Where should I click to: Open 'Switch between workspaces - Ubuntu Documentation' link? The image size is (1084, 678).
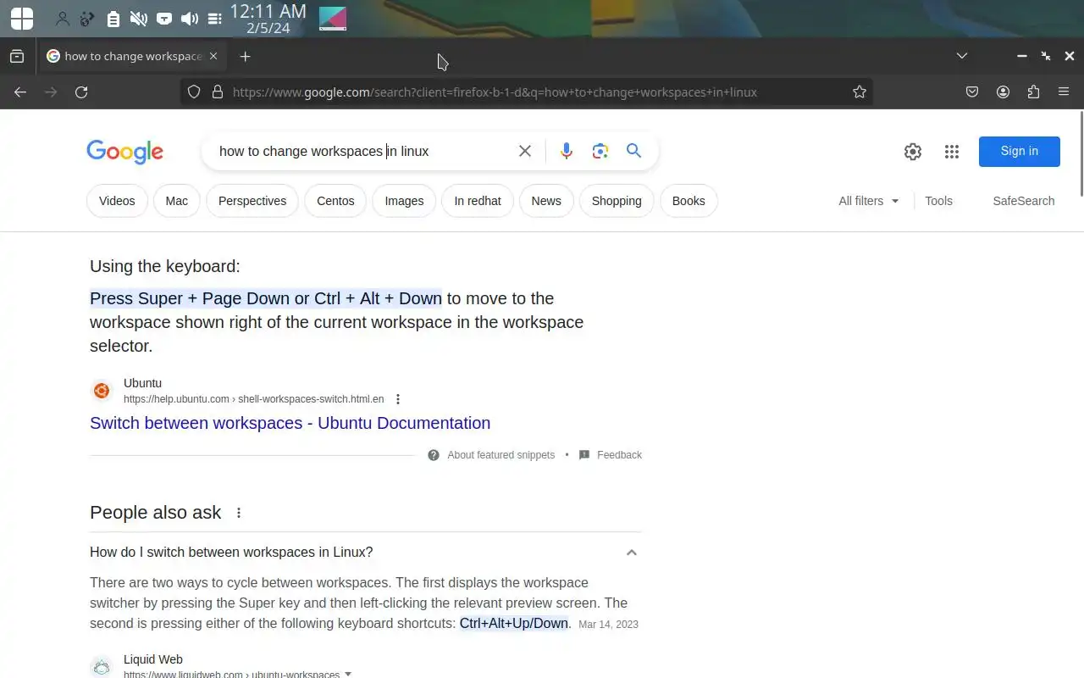click(x=290, y=423)
